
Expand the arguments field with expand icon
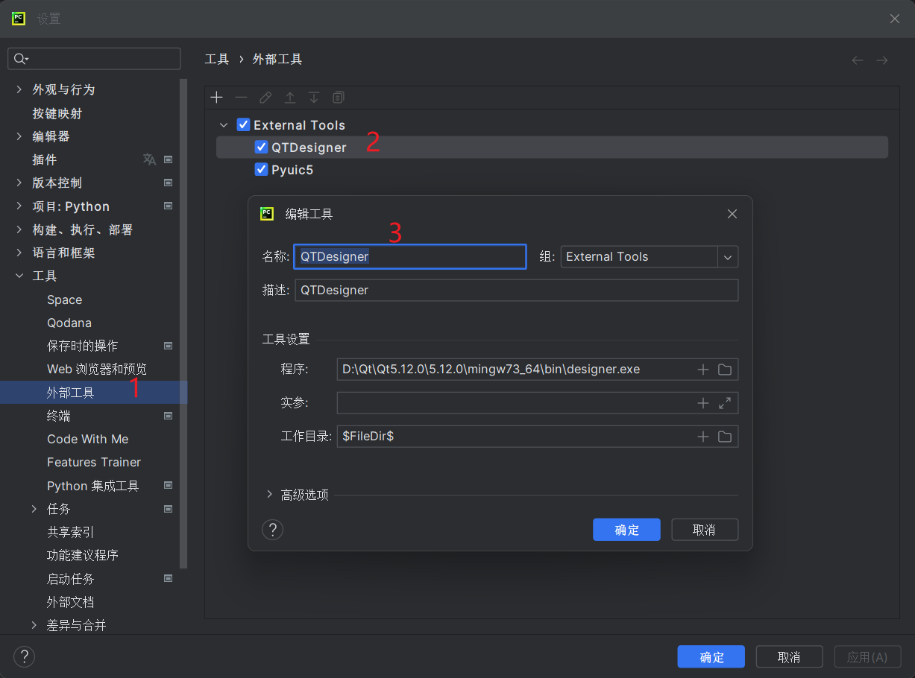(725, 403)
